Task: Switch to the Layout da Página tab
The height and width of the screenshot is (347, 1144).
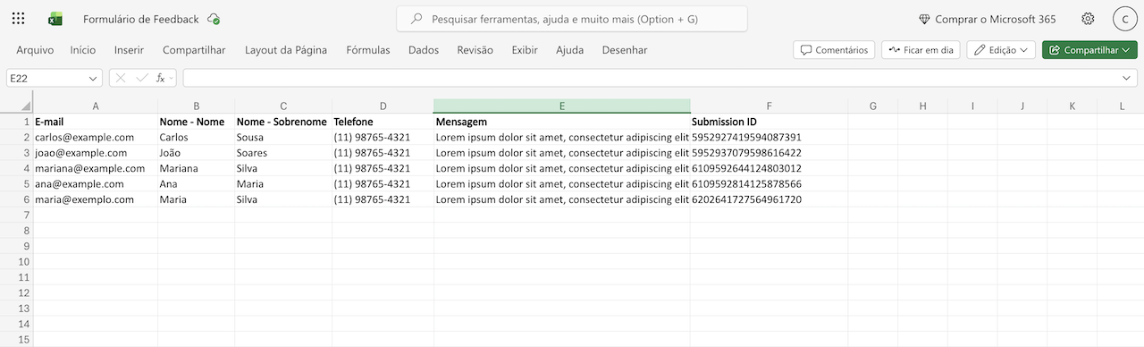Action: (x=286, y=50)
